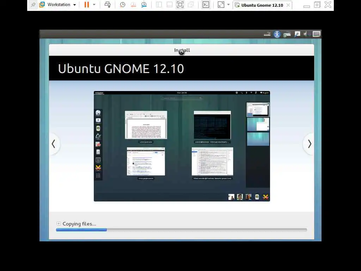The height and width of the screenshot is (271, 361).
Task: Pause the virtual machine
Action: coord(87,5)
